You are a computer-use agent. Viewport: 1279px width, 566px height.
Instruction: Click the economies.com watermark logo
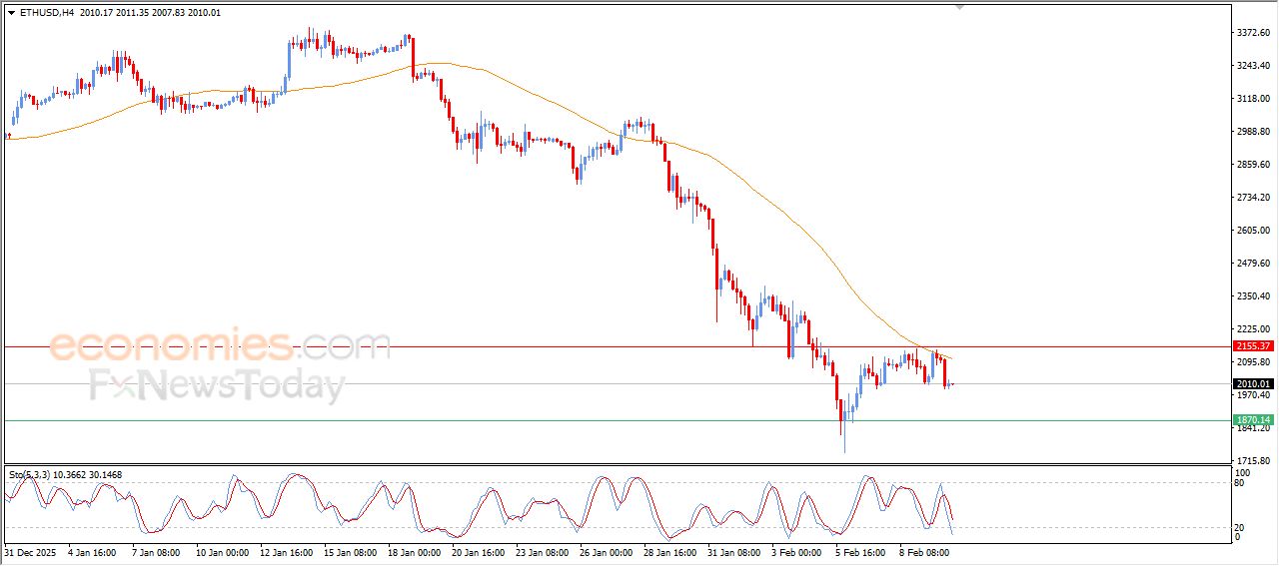click(220, 346)
